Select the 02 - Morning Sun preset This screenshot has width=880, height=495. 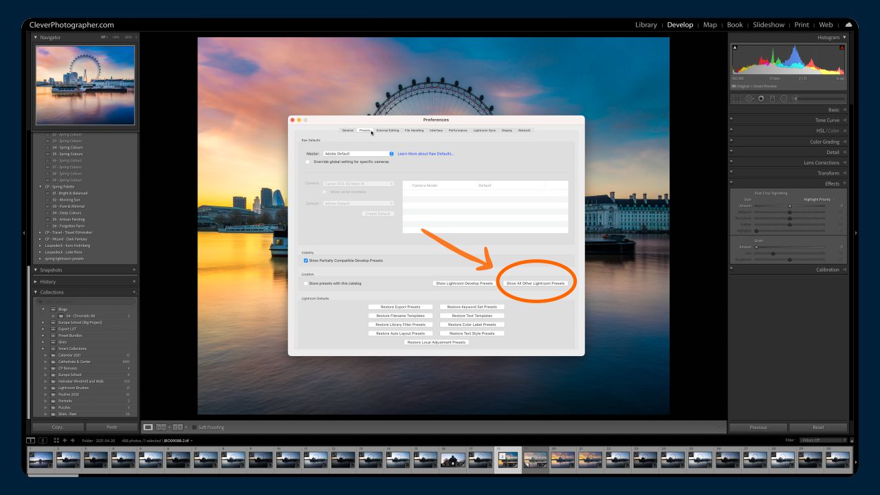click(67, 200)
